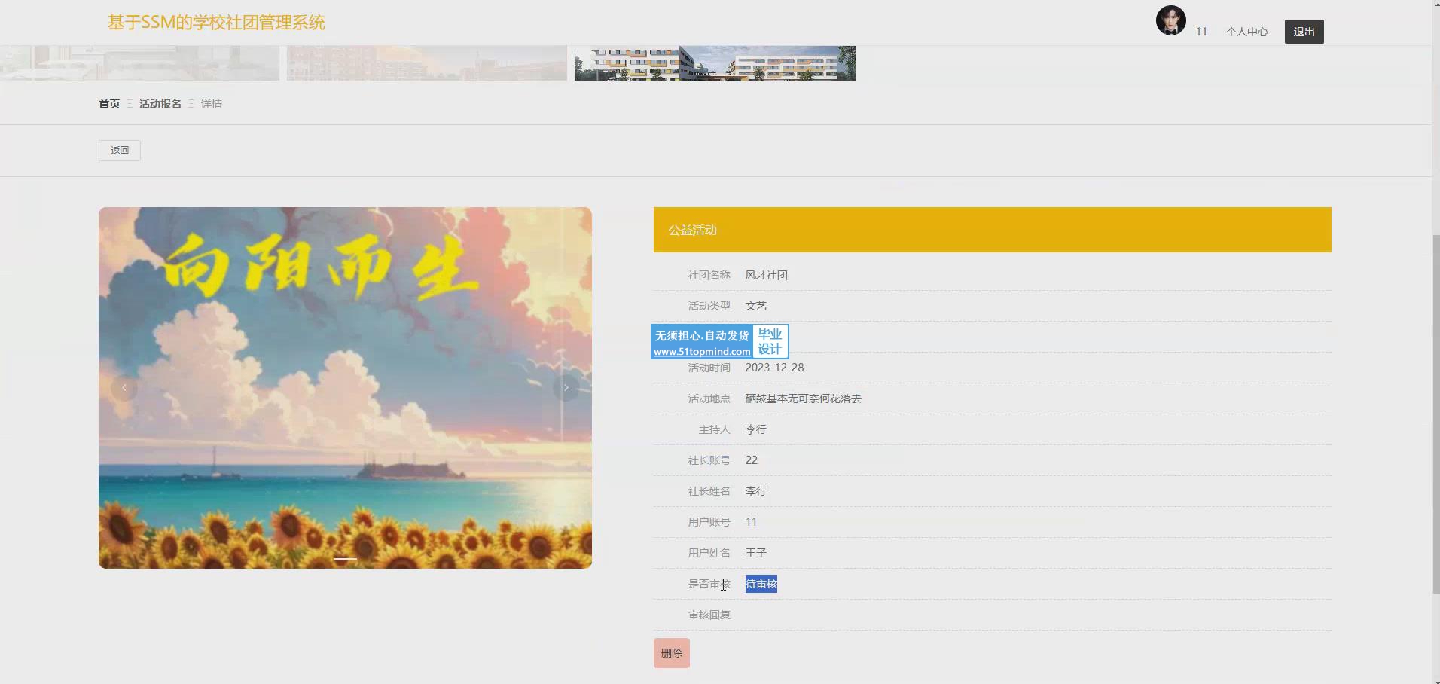Click the vertical page scrollbar
This screenshot has width=1440, height=684.
click(1435, 414)
